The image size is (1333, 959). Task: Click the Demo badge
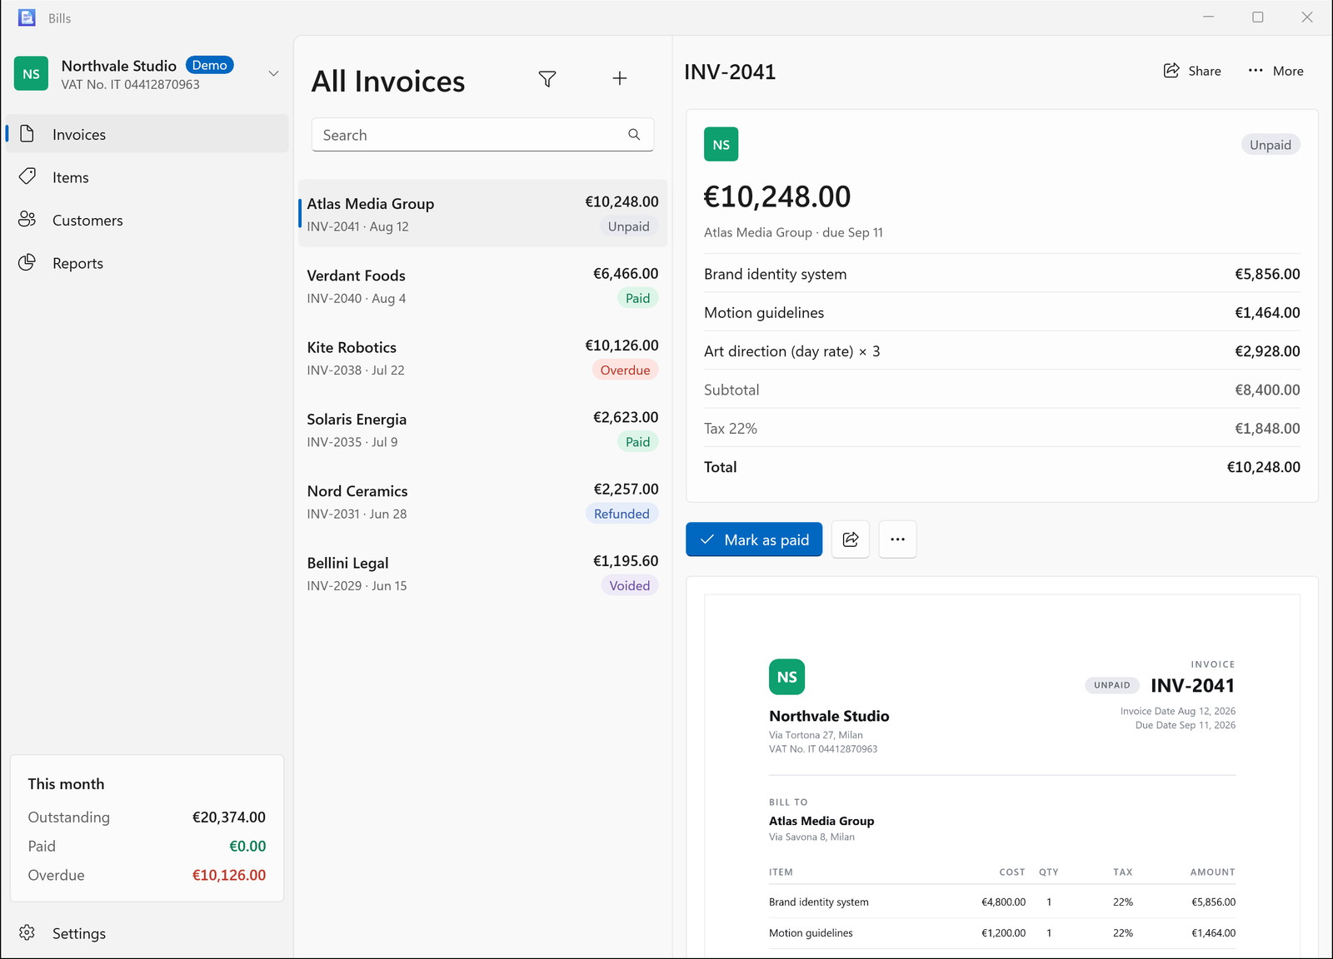point(210,65)
